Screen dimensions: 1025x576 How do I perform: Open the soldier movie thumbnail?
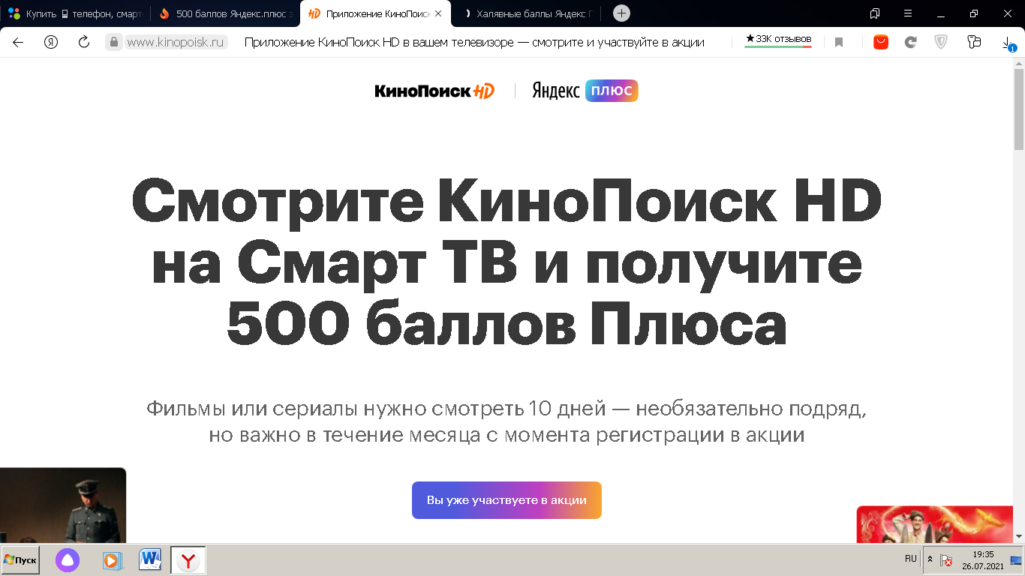pyautogui.click(x=63, y=505)
